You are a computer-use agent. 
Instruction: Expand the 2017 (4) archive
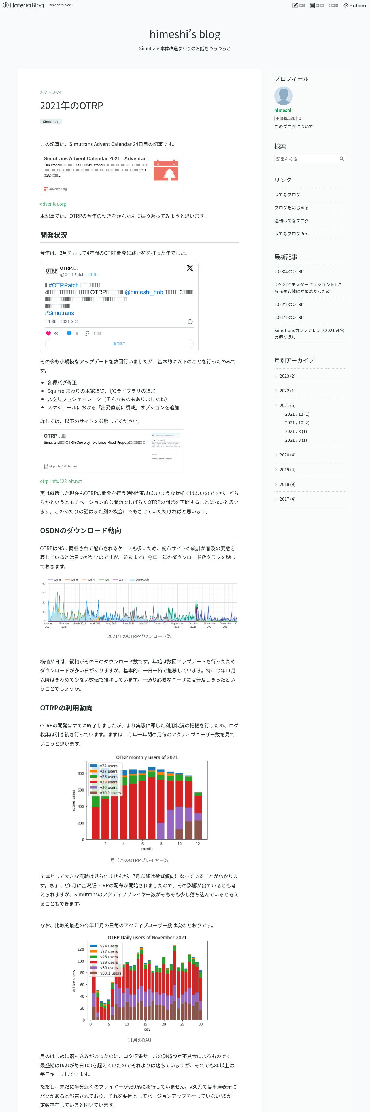(x=276, y=499)
